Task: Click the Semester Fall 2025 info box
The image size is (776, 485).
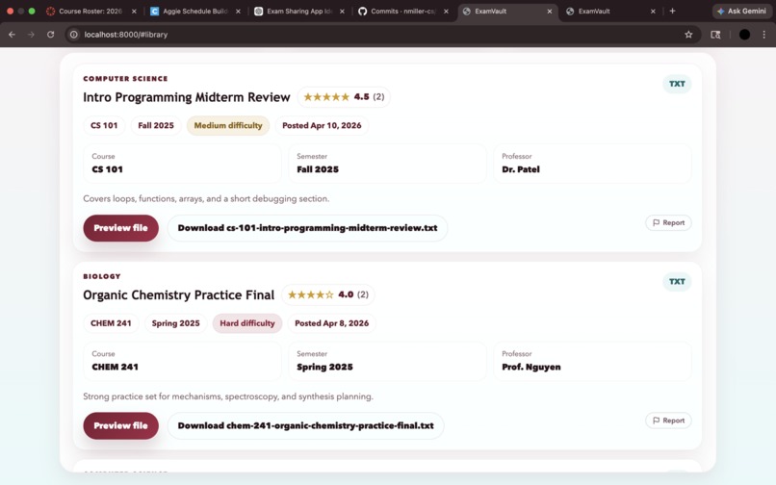Action: click(x=387, y=164)
